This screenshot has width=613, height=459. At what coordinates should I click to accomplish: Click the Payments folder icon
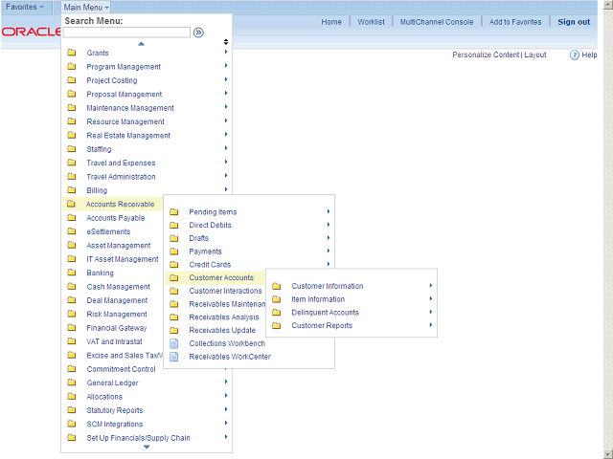click(x=174, y=251)
